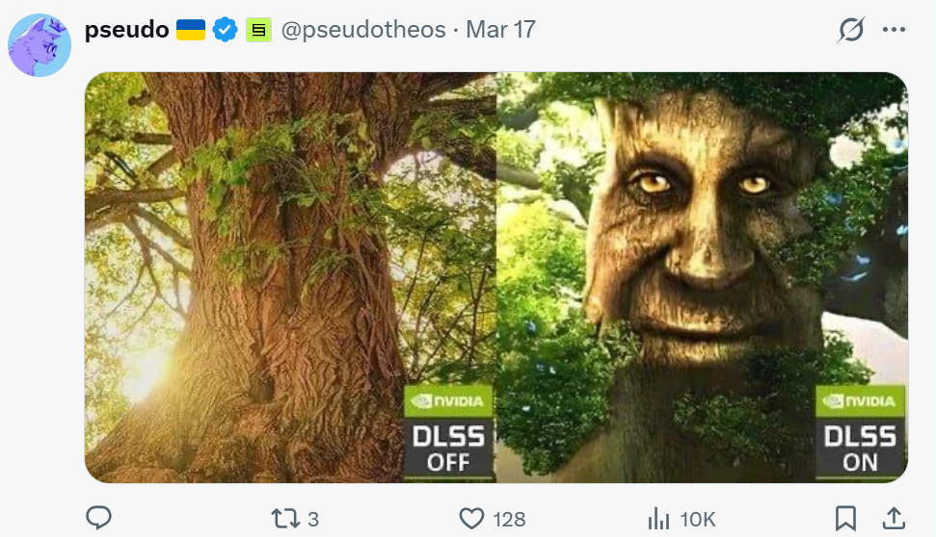Click the blue verified checkmark badge
The height and width of the screenshot is (537, 936).
pyautogui.click(x=225, y=30)
